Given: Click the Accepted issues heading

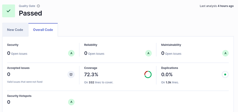Looking at the screenshot, I should pyautogui.click(x=18, y=68).
